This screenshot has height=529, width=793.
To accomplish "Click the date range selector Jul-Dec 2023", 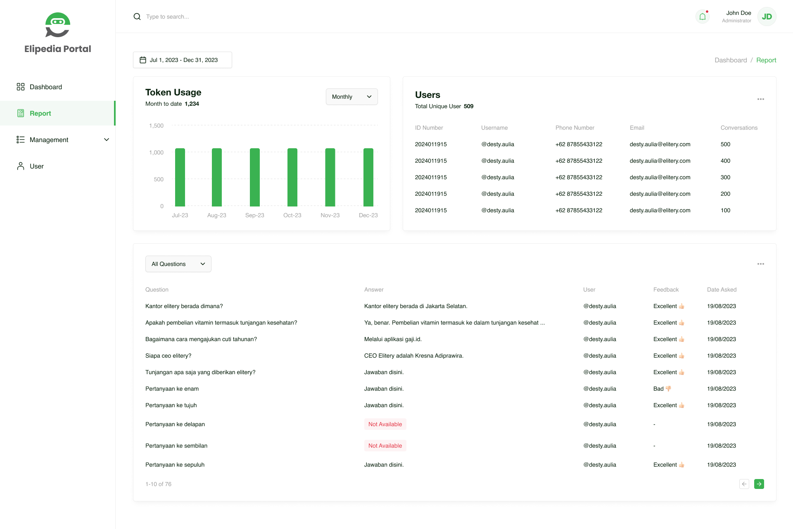I will tap(183, 59).
